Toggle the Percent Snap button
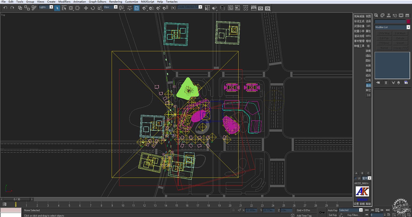The height and width of the screenshot is (217, 412). coord(158,8)
